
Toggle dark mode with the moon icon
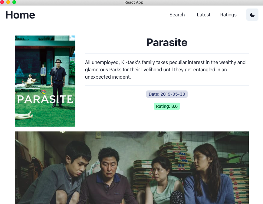(252, 15)
